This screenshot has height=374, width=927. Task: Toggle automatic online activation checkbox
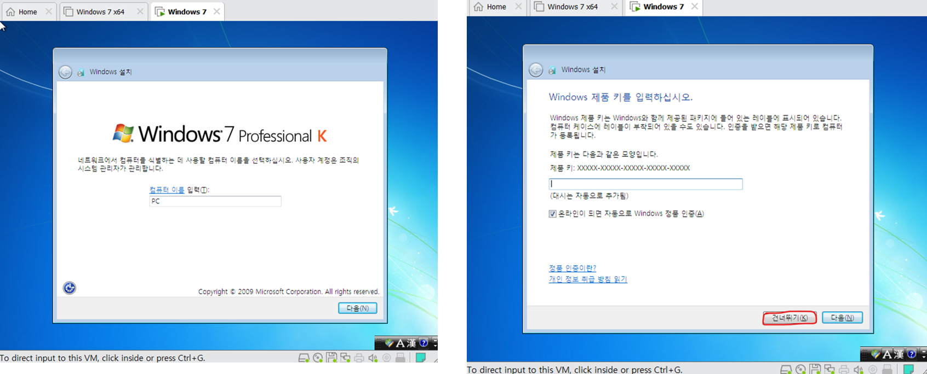[x=553, y=214]
